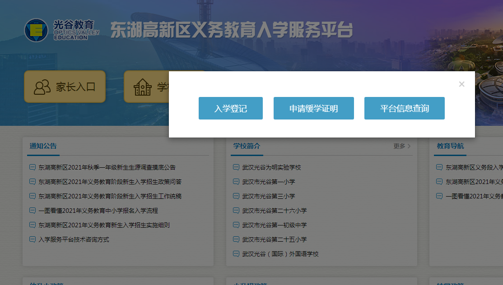Open 入学服务平台技术咨询方式 notice

point(74,239)
